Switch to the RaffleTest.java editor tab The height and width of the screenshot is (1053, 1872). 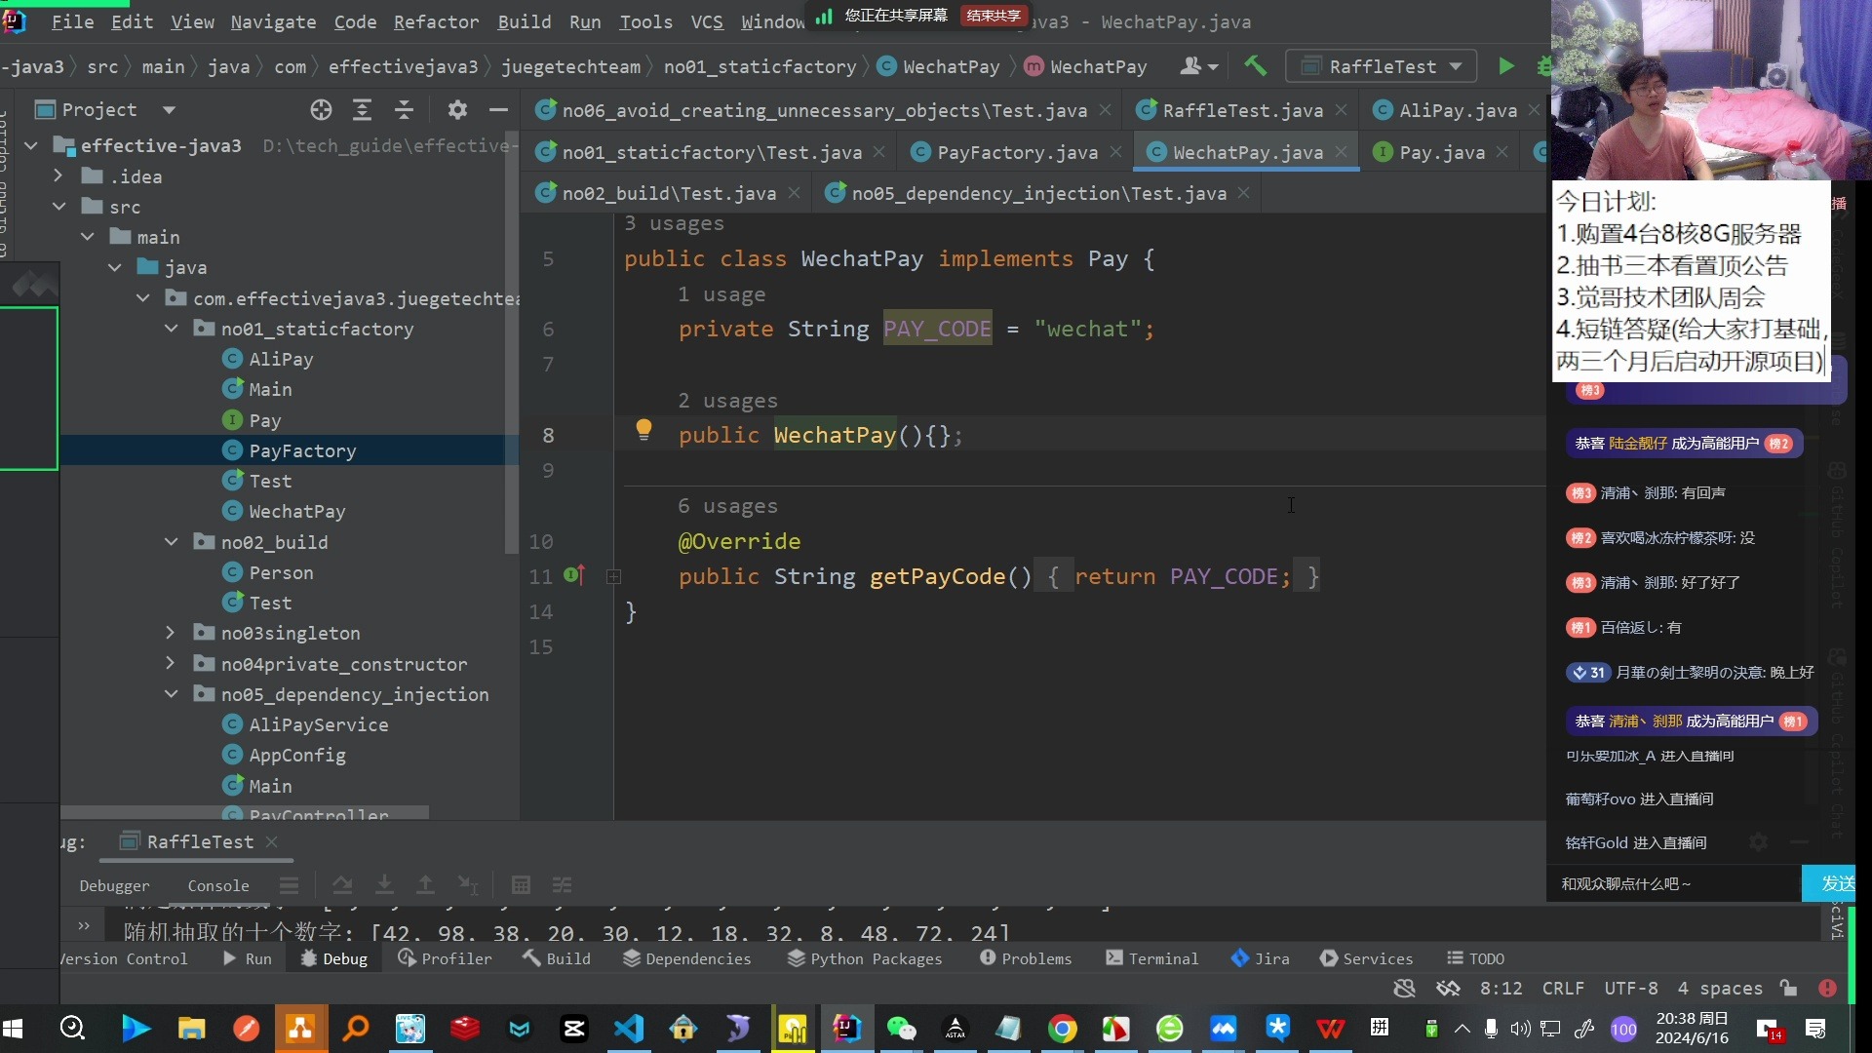pyautogui.click(x=1242, y=110)
